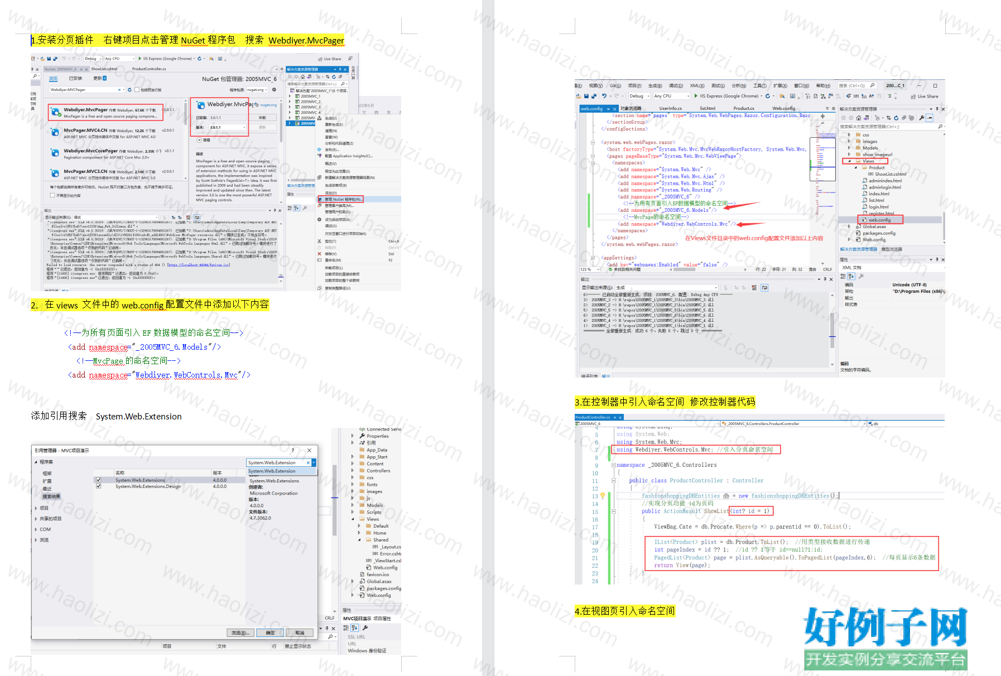
Task: Open the 版本 3.0.1.1 version dropdown
Action: pos(228,127)
